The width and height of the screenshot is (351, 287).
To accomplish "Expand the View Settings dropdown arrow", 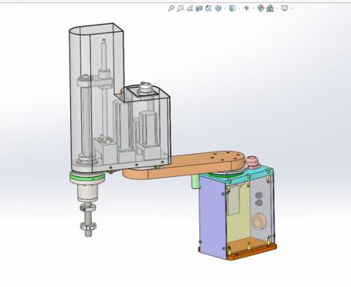I will point(292,9).
